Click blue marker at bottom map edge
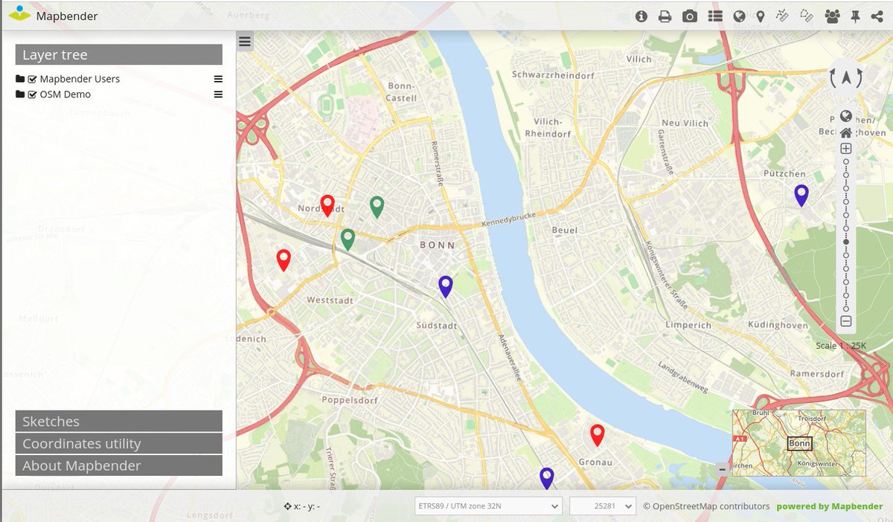This screenshot has height=522, width=893. pyautogui.click(x=547, y=478)
